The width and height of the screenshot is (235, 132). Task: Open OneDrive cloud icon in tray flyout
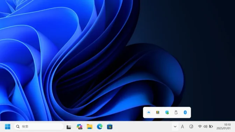(x=148, y=112)
